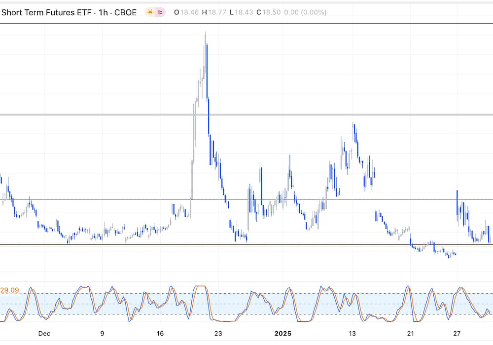The height and width of the screenshot is (345, 493).
Task: Click the 23 date label on the time axis
Action: (x=218, y=333)
